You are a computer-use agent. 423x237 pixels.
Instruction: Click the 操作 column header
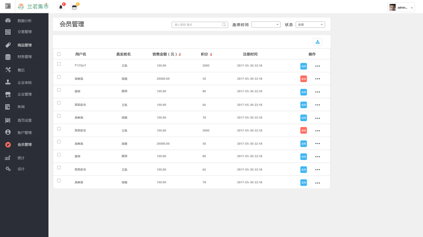coord(312,54)
